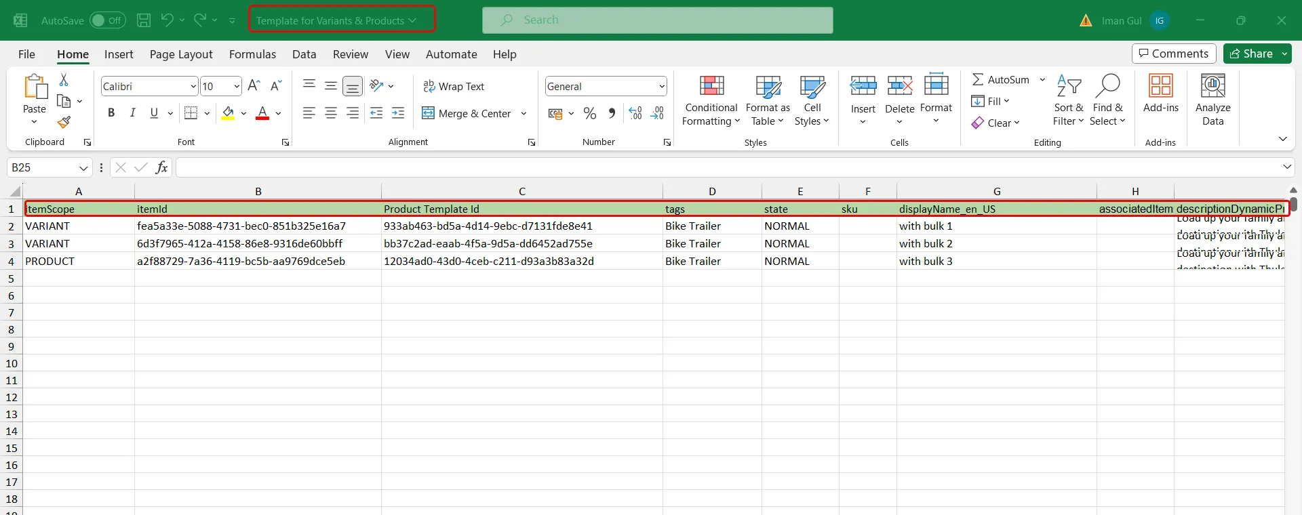Open the Insert ribbon tab

(x=119, y=54)
